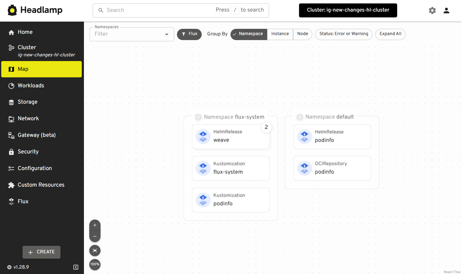Click the CREATE button

click(41, 252)
